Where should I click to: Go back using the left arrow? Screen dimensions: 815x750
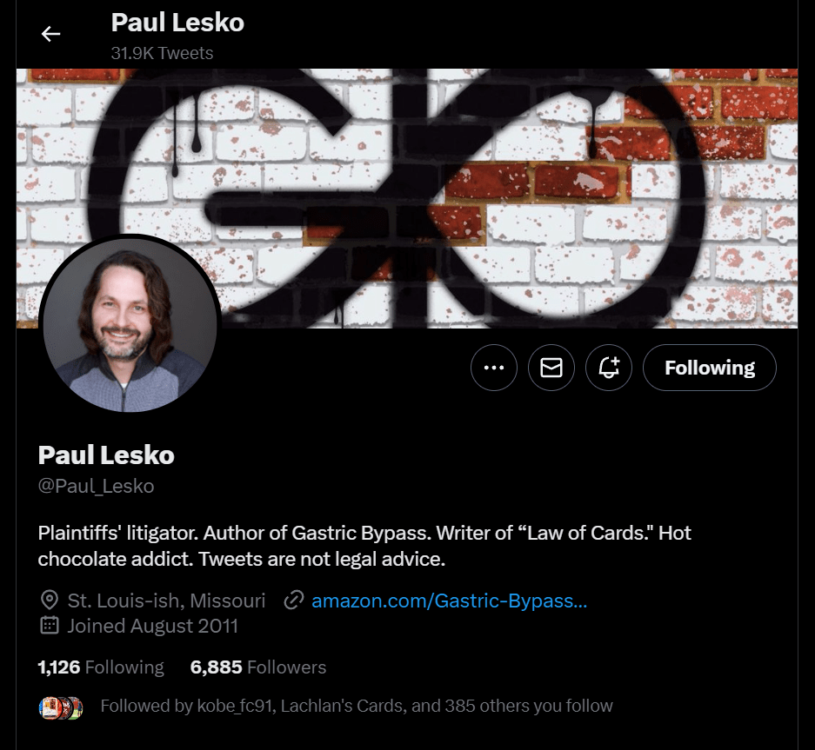[x=51, y=34]
